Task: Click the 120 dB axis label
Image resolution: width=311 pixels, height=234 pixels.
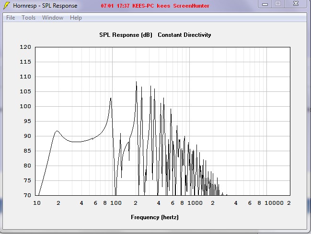Action: pyautogui.click(x=25, y=47)
